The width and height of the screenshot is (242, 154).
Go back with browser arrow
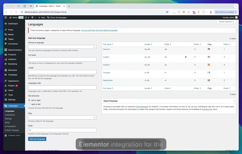6,12
